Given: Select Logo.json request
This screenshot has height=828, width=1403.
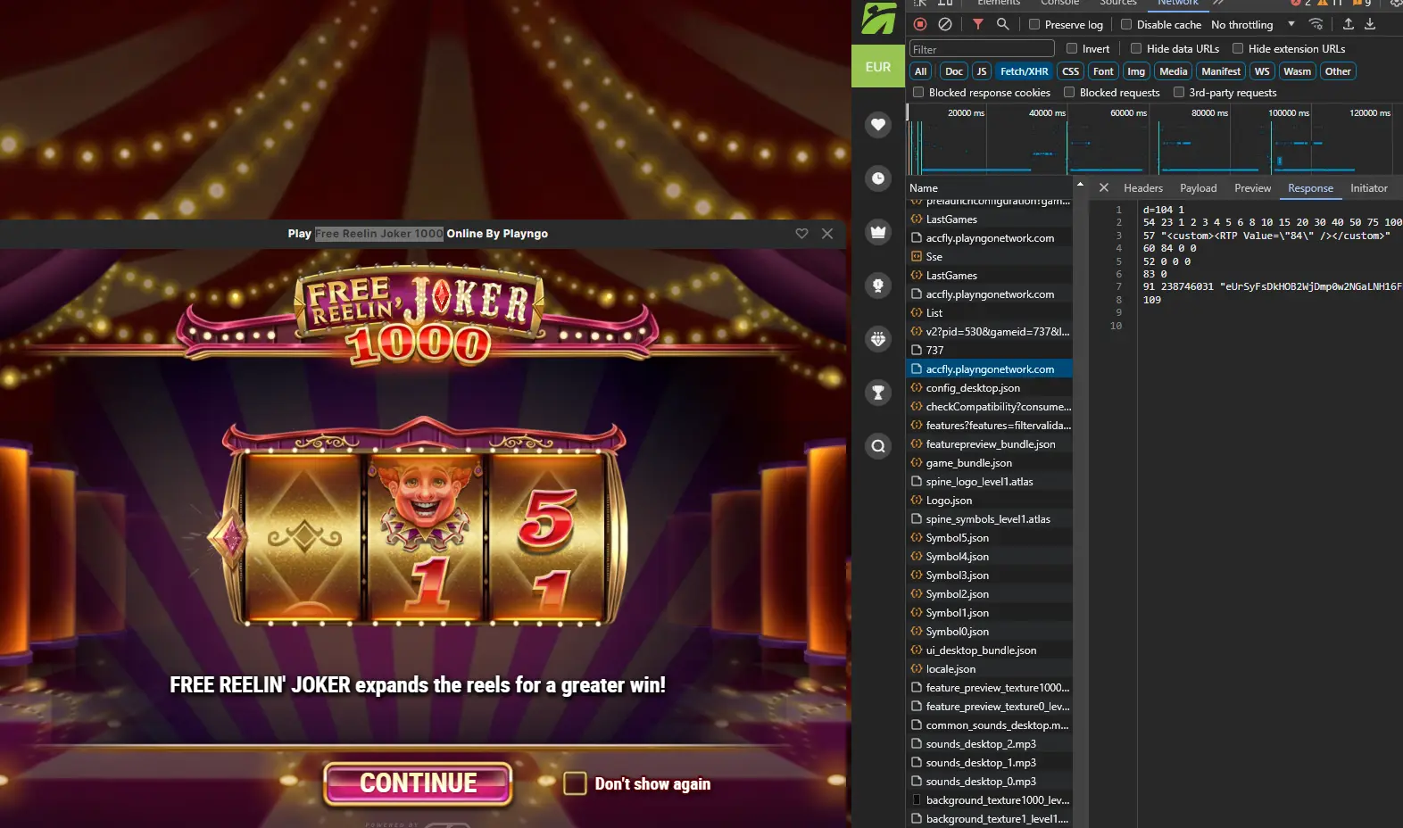Looking at the screenshot, I should (989, 501).
